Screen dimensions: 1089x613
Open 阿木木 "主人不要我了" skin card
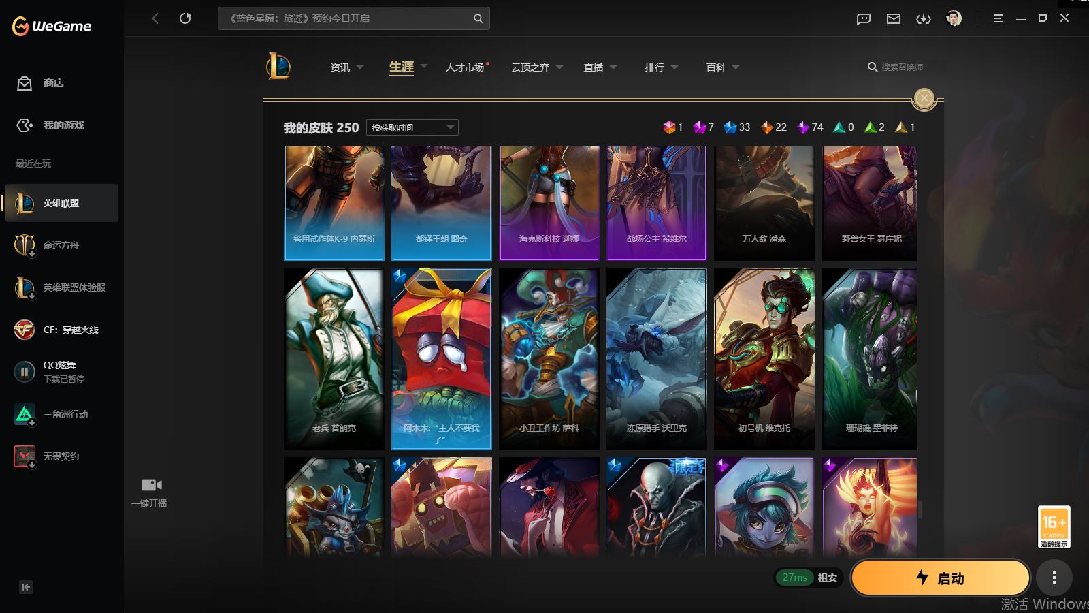(x=442, y=359)
